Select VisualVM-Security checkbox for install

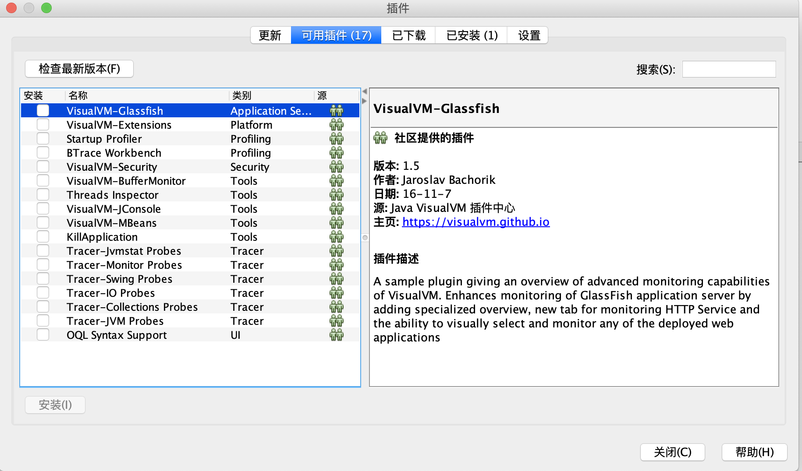click(43, 166)
